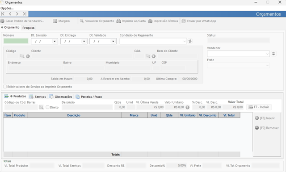Sort by the Qtde column header
Screen dimensions: 286x172
pos(169,115)
